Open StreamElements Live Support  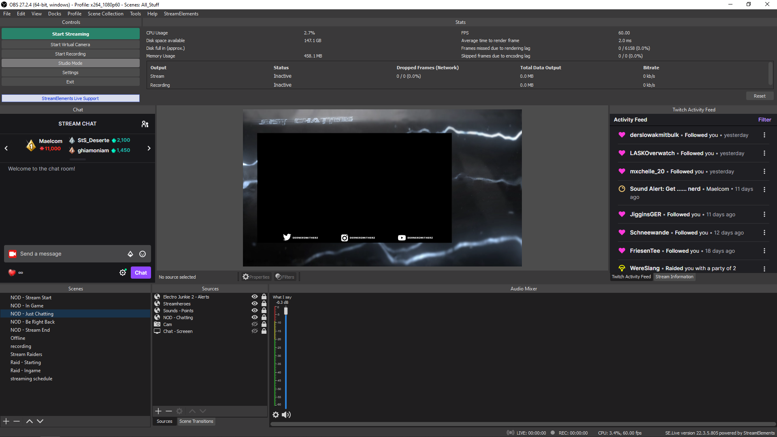click(70, 98)
